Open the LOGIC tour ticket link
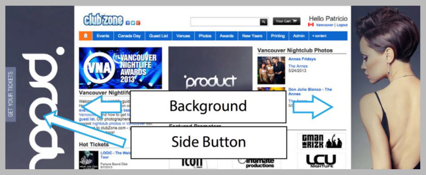 pos(116,155)
